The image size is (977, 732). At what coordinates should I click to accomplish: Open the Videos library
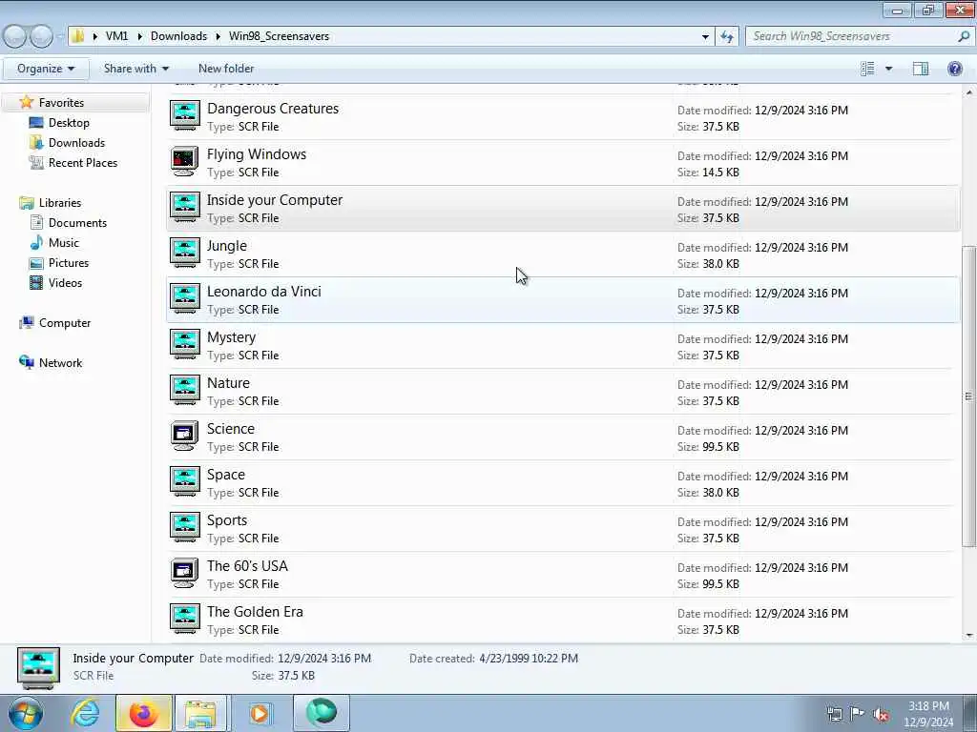[65, 282]
